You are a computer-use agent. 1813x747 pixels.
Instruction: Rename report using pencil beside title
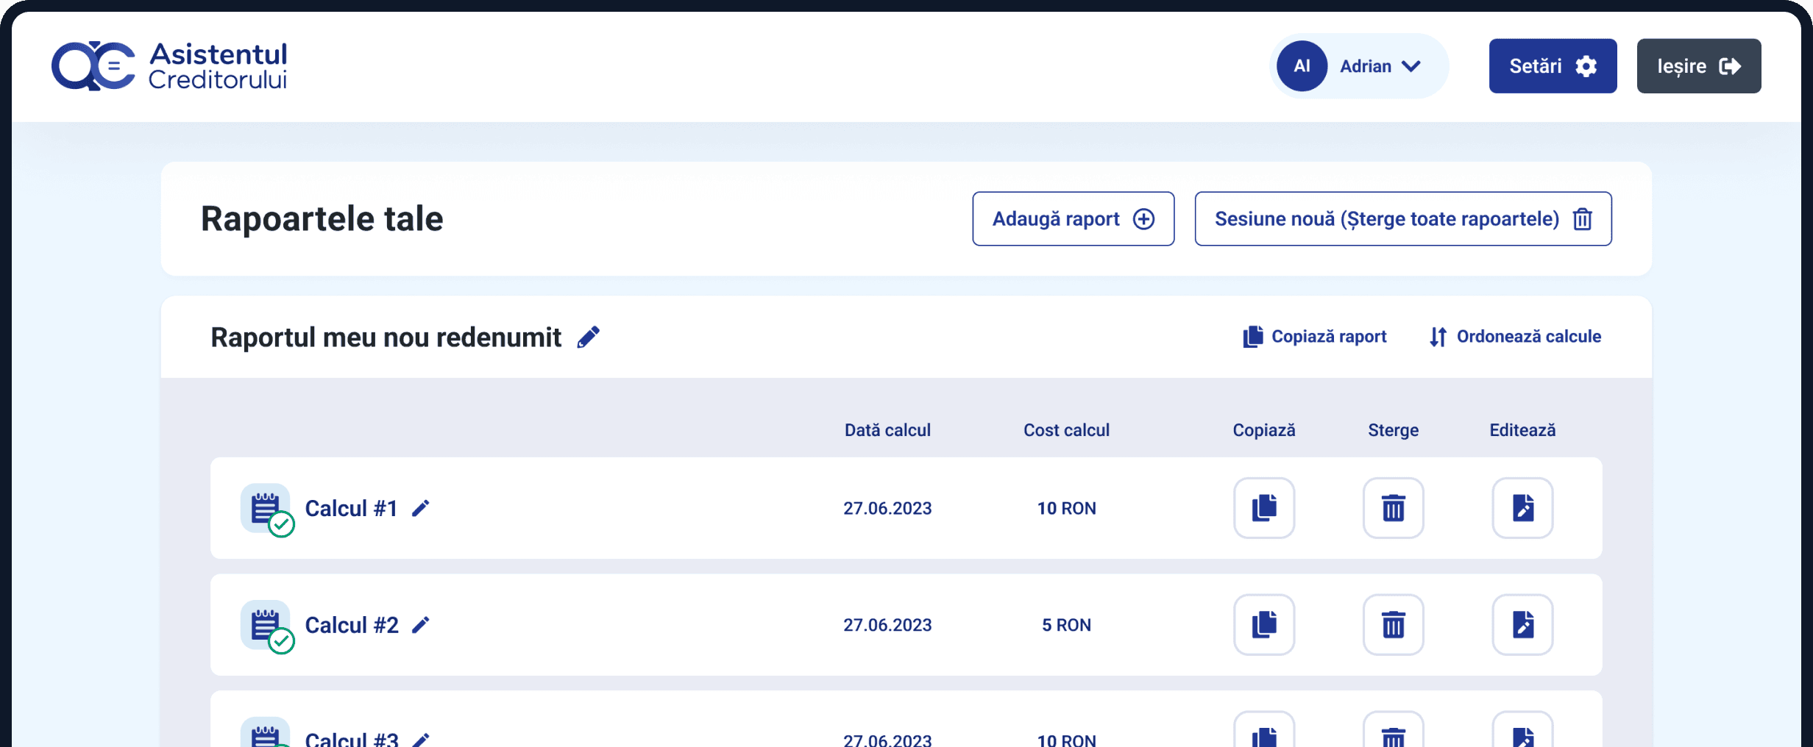589,337
